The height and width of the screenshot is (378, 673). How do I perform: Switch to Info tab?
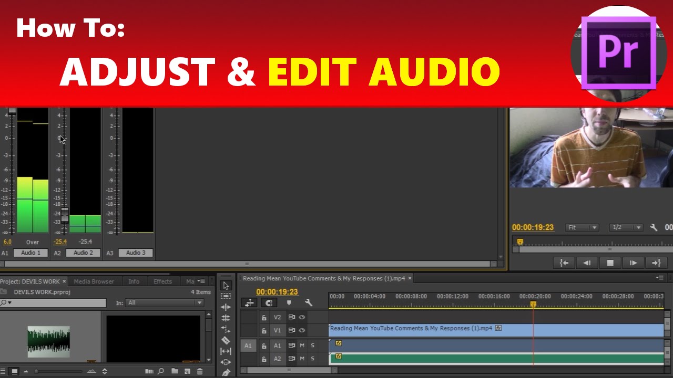click(x=134, y=281)
